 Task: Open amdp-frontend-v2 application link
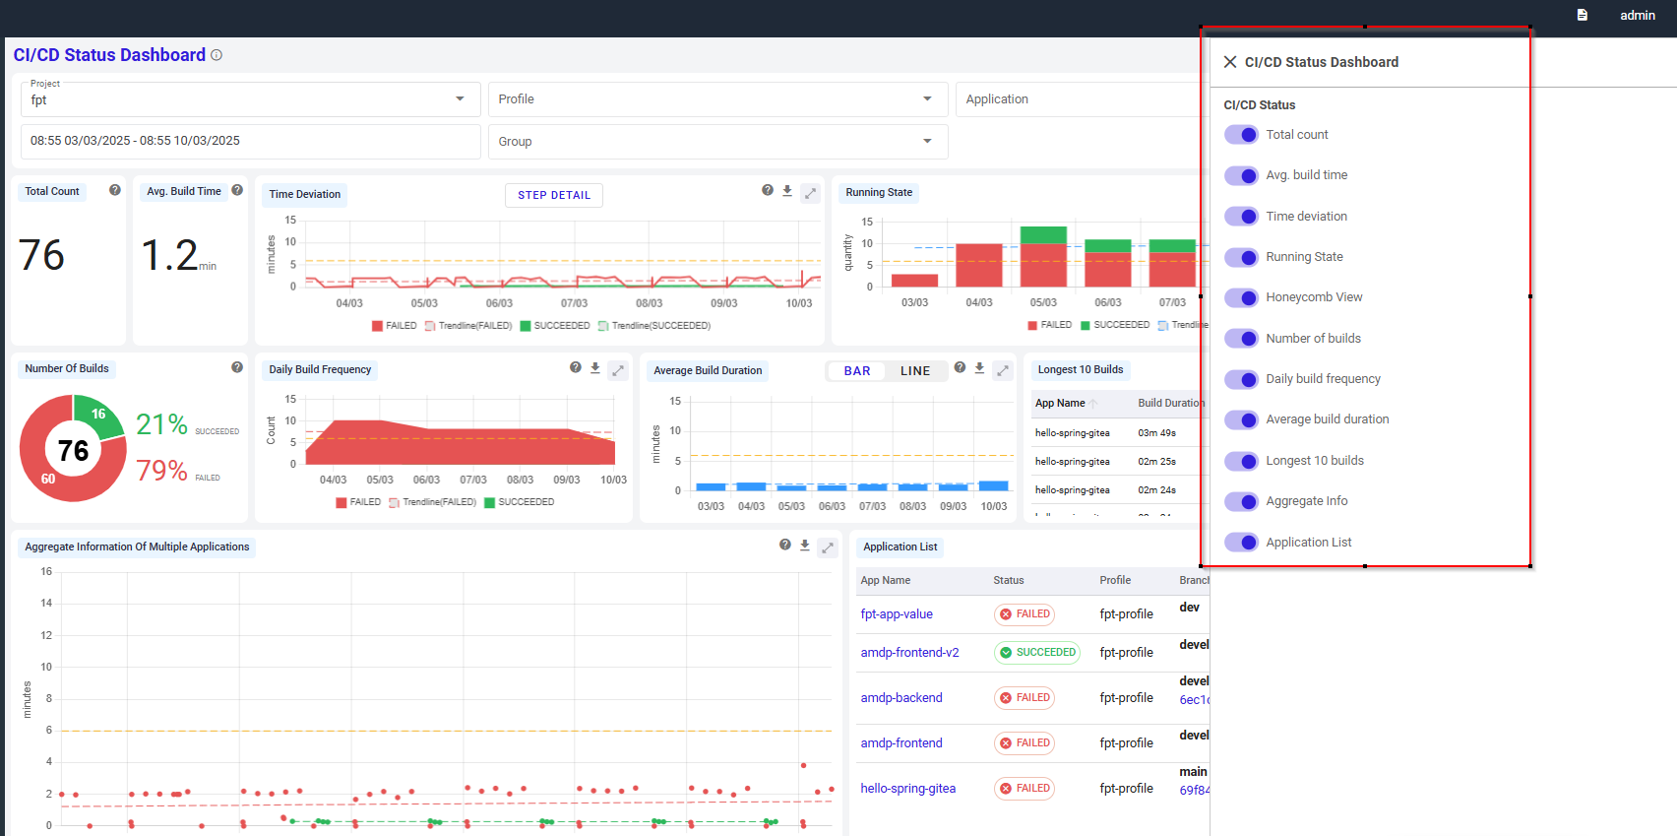(x=909, y=653)
